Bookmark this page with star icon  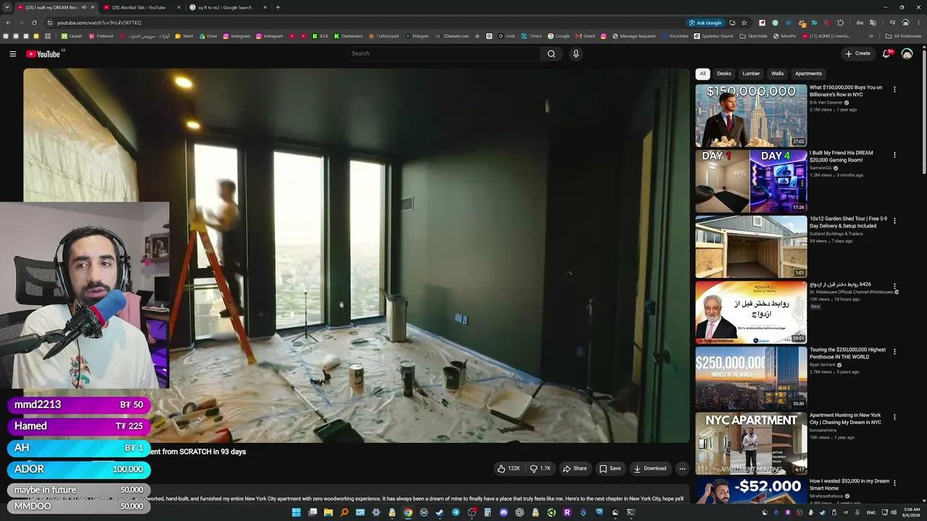[x=744, y=22]
